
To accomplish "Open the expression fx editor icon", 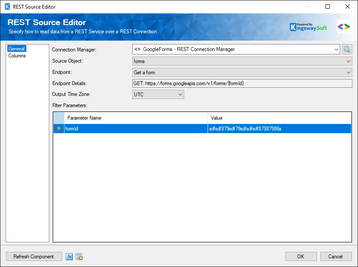I will pyautogui.click(x=69, y=257).
